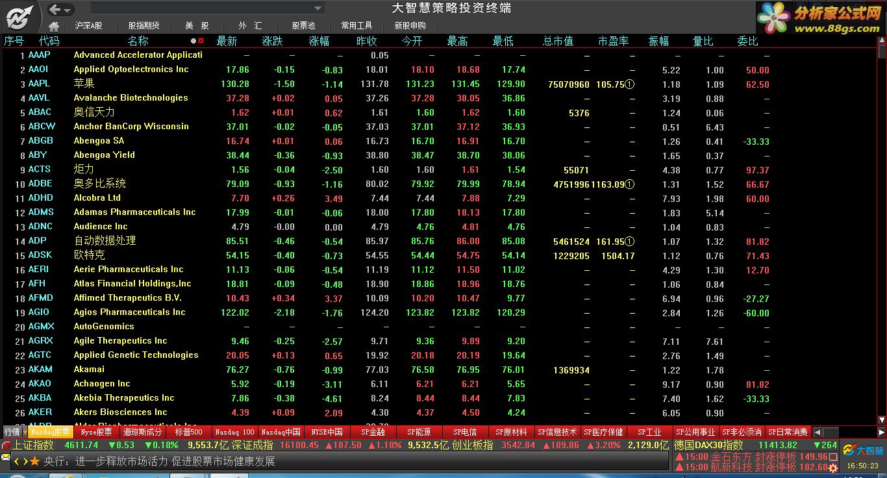Sort by the 代码 column header
Viewport: 887px width, 478px height.
(49, 41)
